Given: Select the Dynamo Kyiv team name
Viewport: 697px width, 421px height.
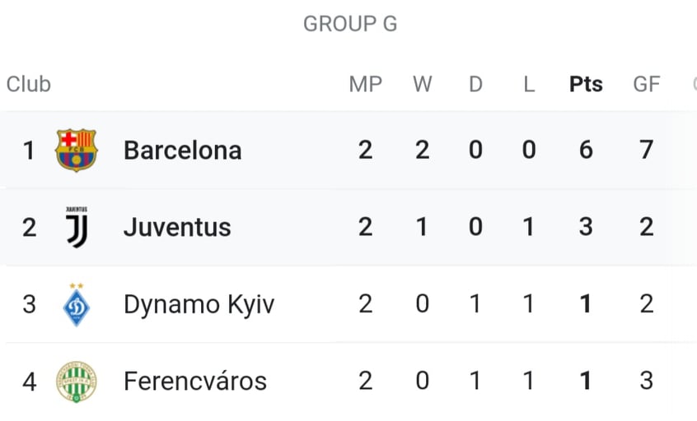Looking at the screenshot, I should [x=199, y=305].
